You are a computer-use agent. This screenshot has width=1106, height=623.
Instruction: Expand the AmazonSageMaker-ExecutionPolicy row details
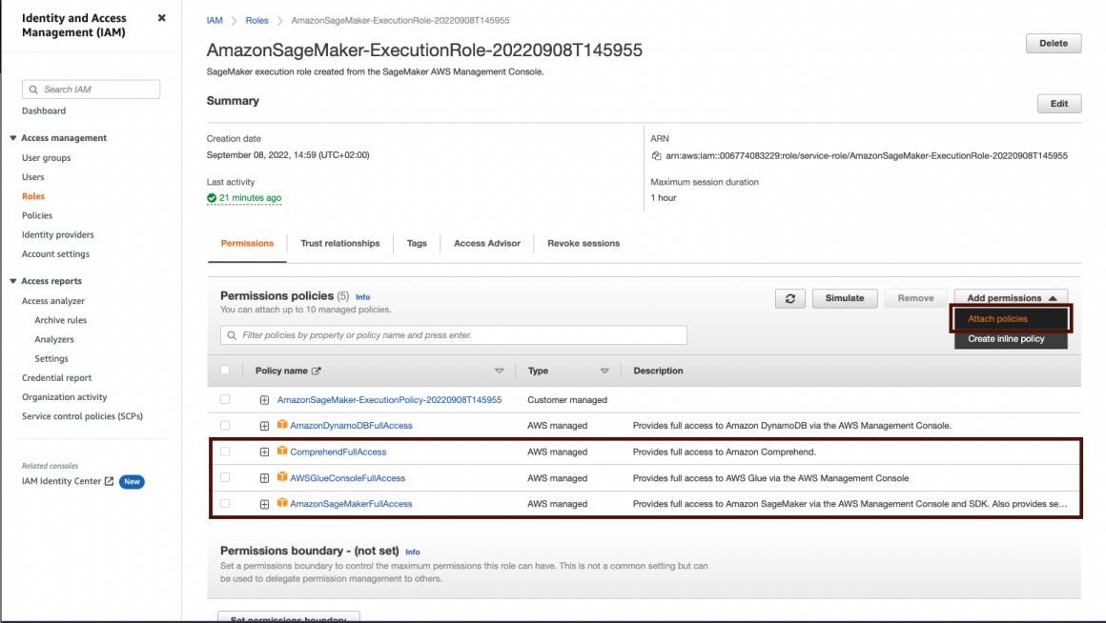(265, 400)
